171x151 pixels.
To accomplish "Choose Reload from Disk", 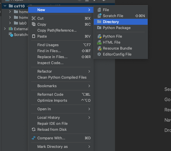I will [61, 130].
